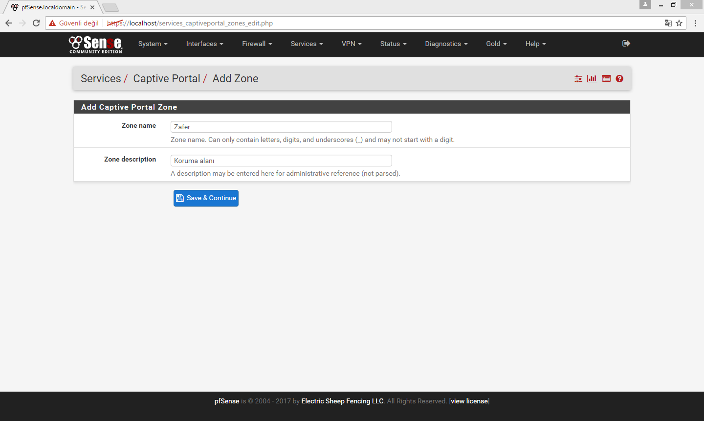Click the translate icon in the address bar
Screen dimensions: 704x421
click(x=668, y=23)
